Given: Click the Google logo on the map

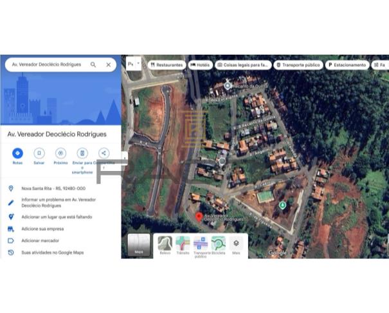Looking at the screenshot, I should 278,253.
